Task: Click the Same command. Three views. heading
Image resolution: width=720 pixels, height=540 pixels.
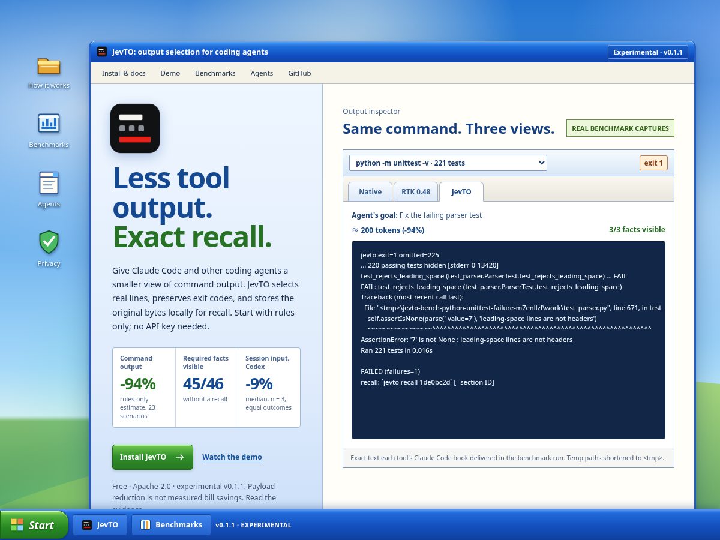Action: tap(449, 128)
